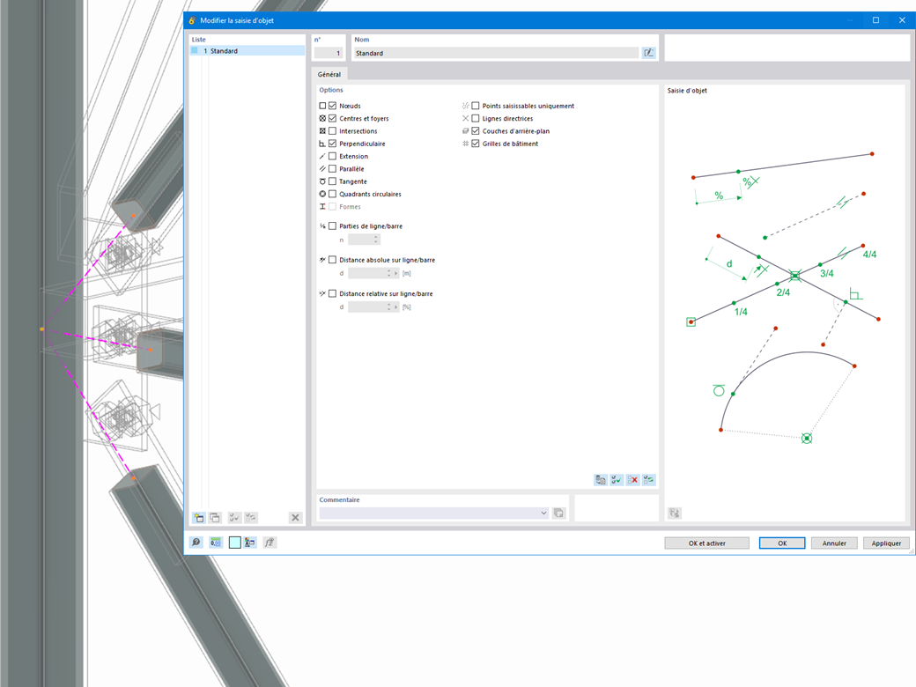Screen dimensions: 916x687
Task: Enable Parties de ligne/barre
Action: pyautogui.click(x=332, y=226)
